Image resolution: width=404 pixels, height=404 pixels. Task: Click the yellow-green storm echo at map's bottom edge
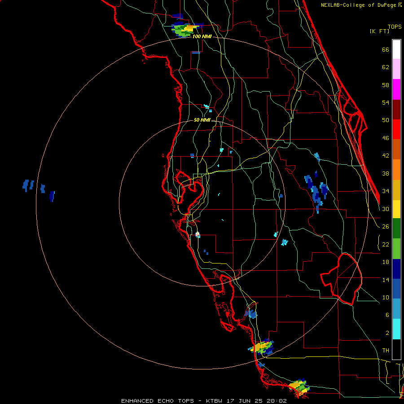(299, 386)
